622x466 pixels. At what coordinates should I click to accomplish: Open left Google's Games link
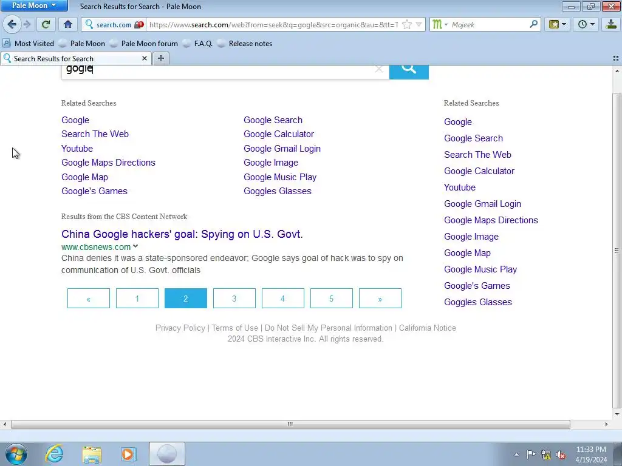(x=94, y=191)
